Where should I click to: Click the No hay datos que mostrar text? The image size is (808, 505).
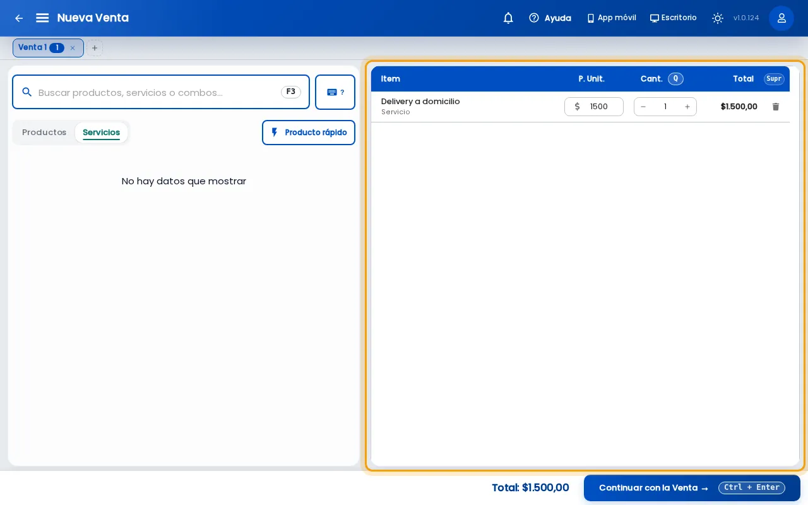point(184,181)
